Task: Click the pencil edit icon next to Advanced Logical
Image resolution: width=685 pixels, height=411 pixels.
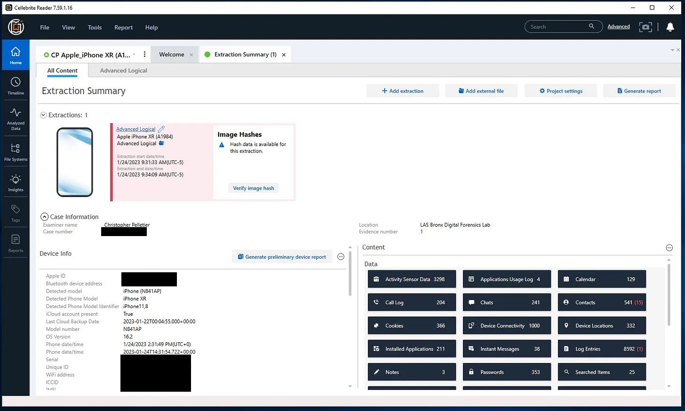Action: tap(161, 129)
